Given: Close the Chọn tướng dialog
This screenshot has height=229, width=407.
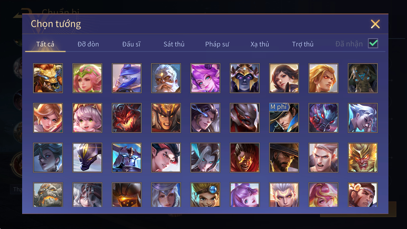Looking at the screenshot, I should coord(375,24).
